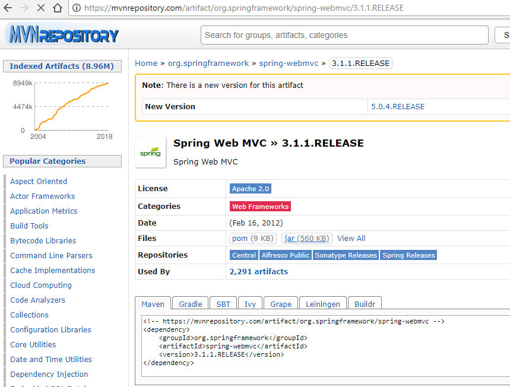Switch to the Ivy tab
The width and height of the screenshot is (510, 387).
pyautogui.click(x=250, y=304)
